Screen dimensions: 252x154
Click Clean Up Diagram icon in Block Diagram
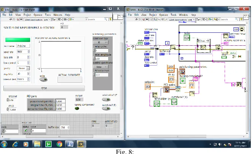tap(215, 19)
